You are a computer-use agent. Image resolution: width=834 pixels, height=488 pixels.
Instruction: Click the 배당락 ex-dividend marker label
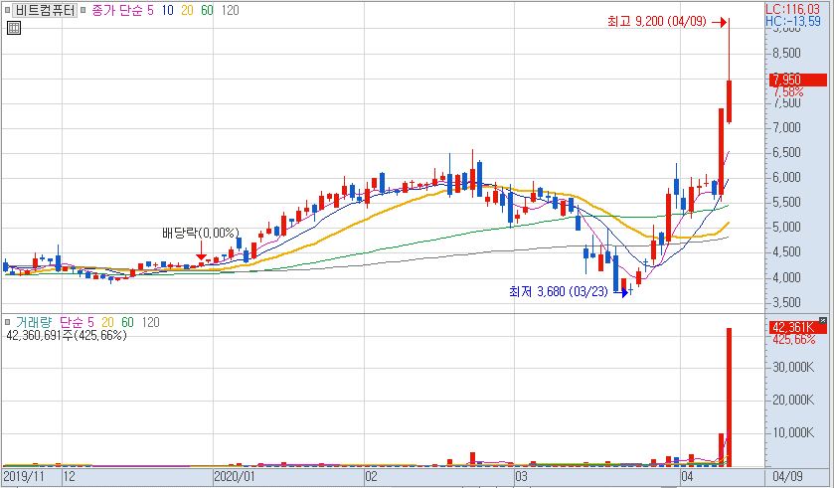[201, 234]
